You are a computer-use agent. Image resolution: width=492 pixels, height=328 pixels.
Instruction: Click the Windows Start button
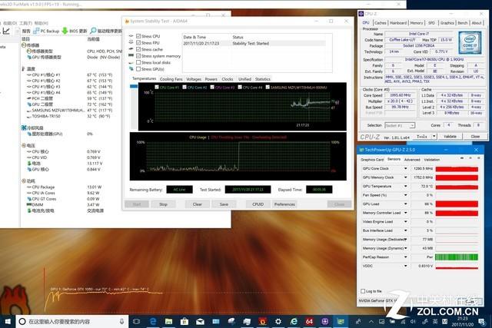(x=7, y=320)
